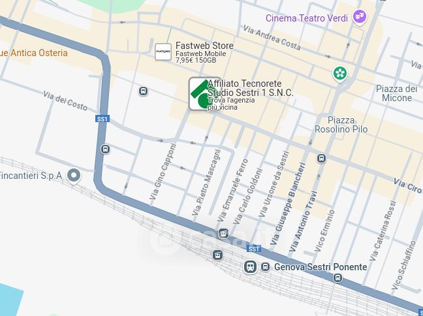Screen dimensions: 423x316
Task: Open the Cinema Teatro Verdi label
Action: 307,18
